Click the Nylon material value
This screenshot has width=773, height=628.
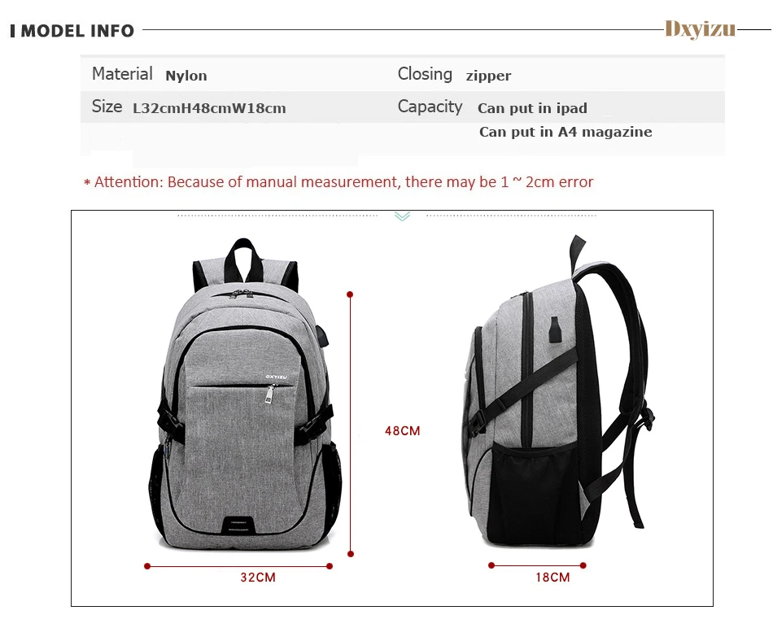click(186, 76)
